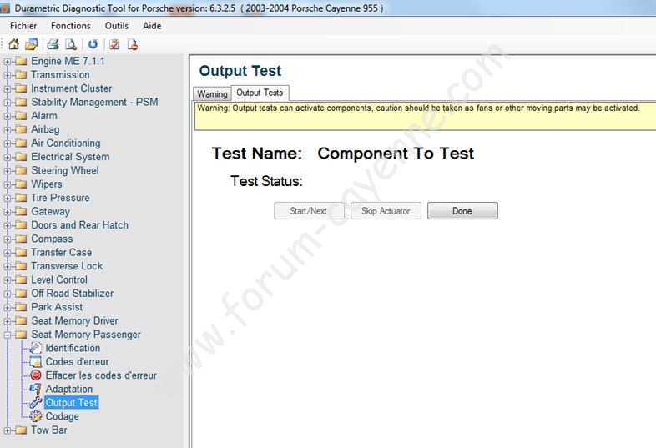Expand the Alarm tree node
Screen dimensions: 656x448
coord(8,116)
